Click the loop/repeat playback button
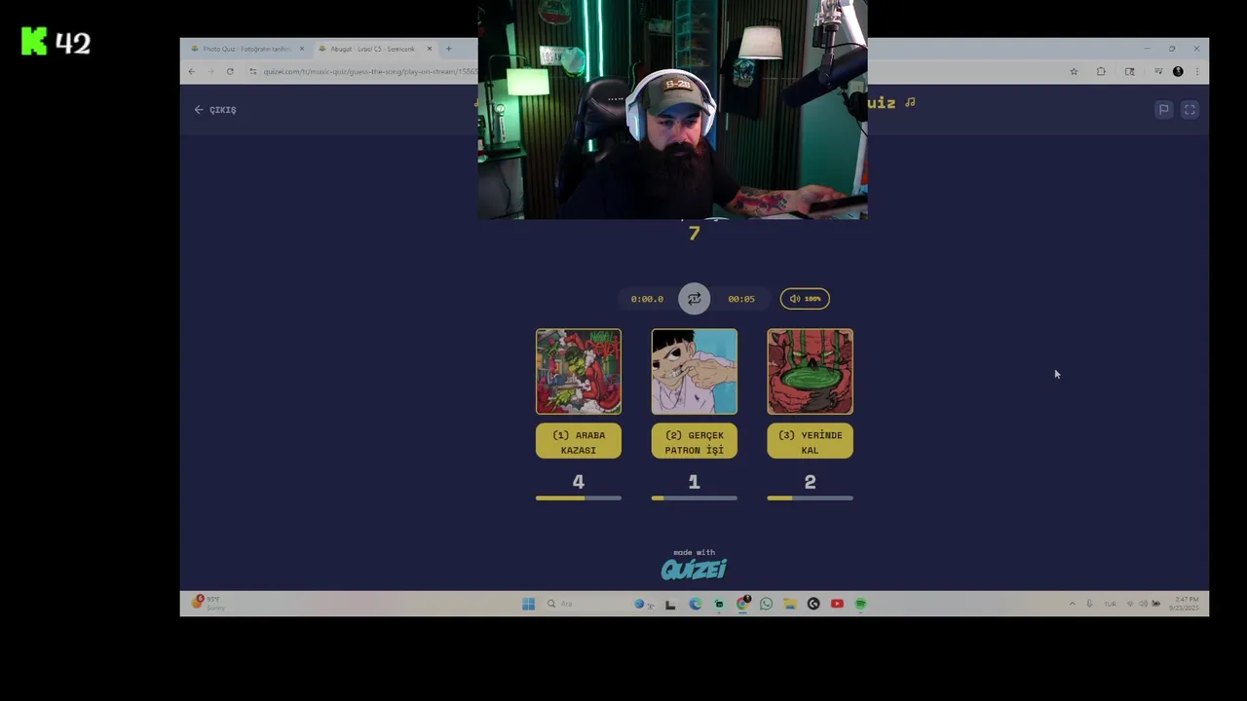Viewport: 1247px width, 701px height. (x=694, y=299)
